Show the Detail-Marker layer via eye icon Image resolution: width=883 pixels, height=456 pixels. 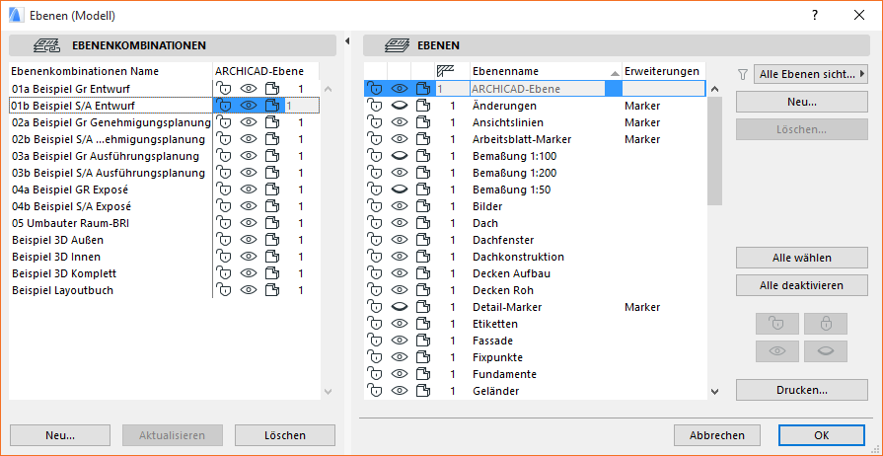point(400,307)
